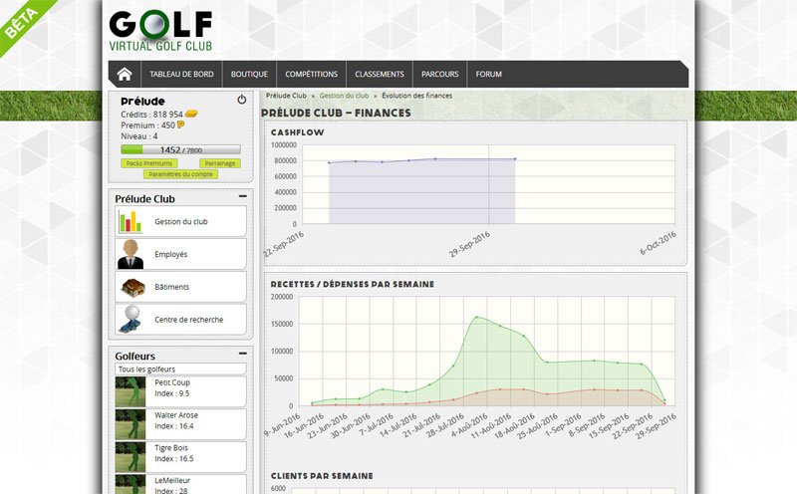Click the Béta corner ribbon

tap(23, 21)
